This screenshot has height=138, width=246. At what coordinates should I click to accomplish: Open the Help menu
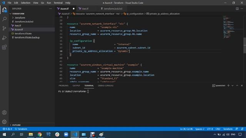[x=68, y=3]
